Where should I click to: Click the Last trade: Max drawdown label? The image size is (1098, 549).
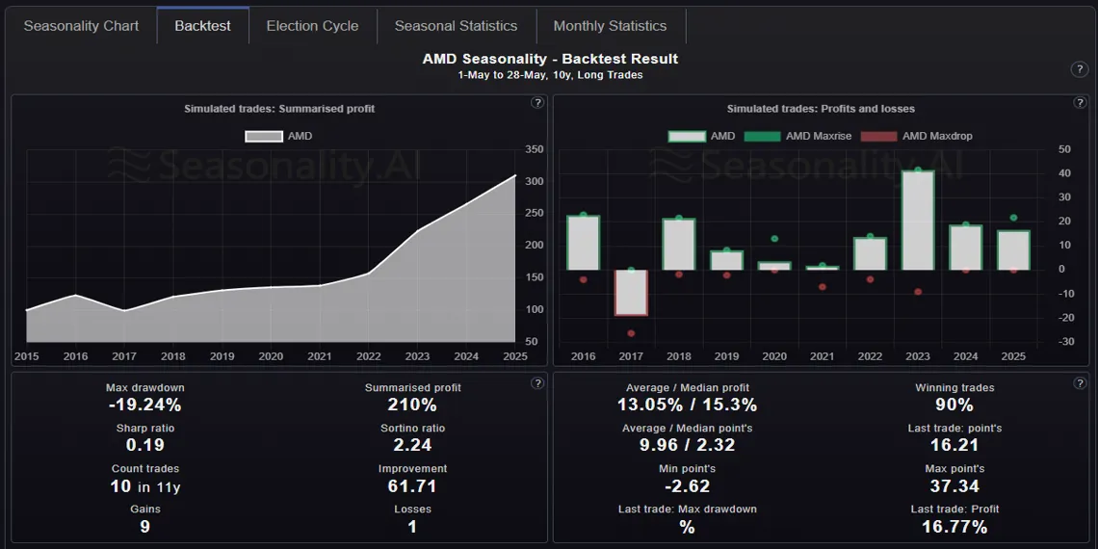click(x=687, y=510)
